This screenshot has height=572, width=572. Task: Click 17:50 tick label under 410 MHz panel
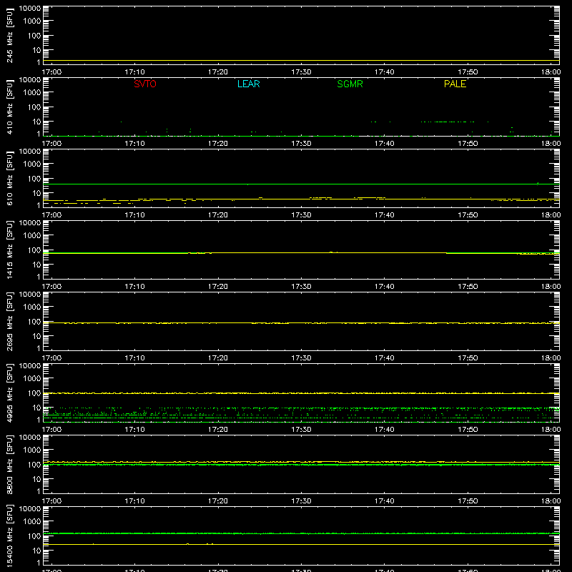[468, 144]
